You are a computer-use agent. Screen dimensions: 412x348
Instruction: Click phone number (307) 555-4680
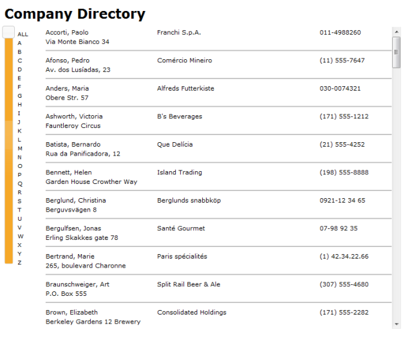pos(344,284)
